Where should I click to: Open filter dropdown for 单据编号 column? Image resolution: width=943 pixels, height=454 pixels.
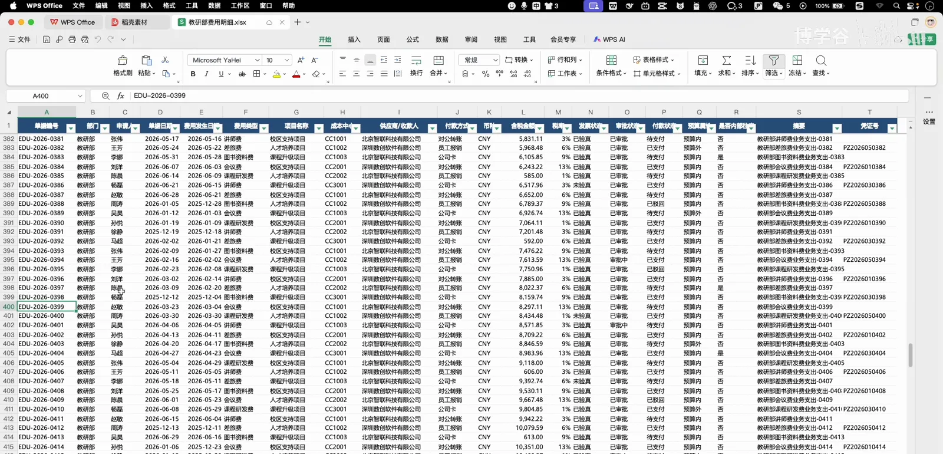point(71,129)
